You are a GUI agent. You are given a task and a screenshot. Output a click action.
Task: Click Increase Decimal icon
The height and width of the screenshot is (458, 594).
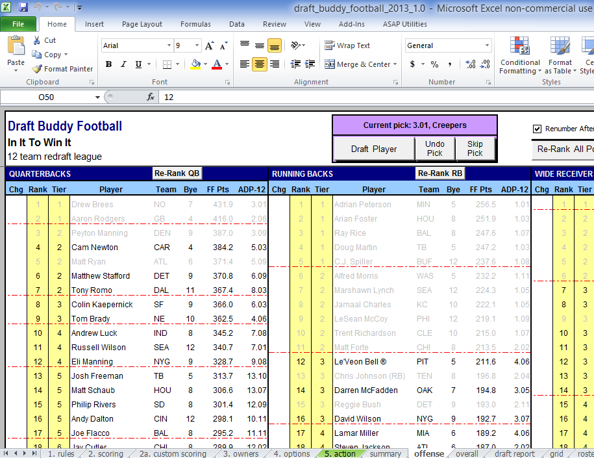[471, 64]
